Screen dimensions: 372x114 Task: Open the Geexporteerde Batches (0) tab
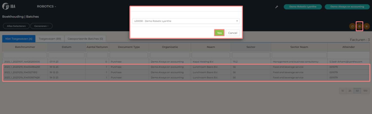(x=85, y=39)
